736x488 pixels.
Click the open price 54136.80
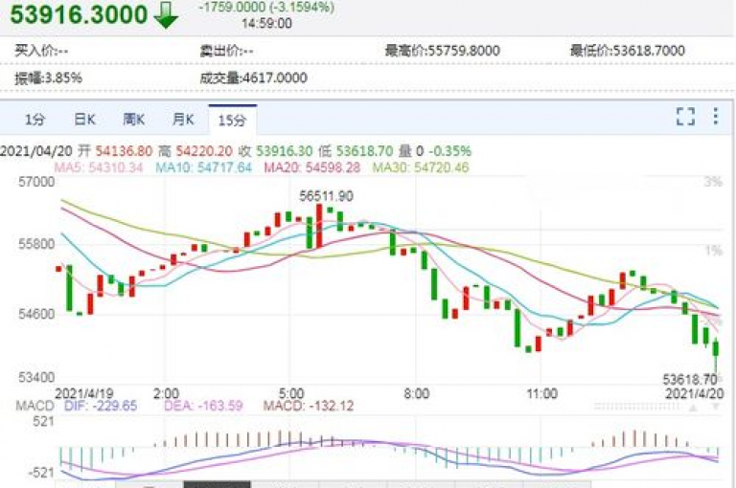[x=124, y=151]
